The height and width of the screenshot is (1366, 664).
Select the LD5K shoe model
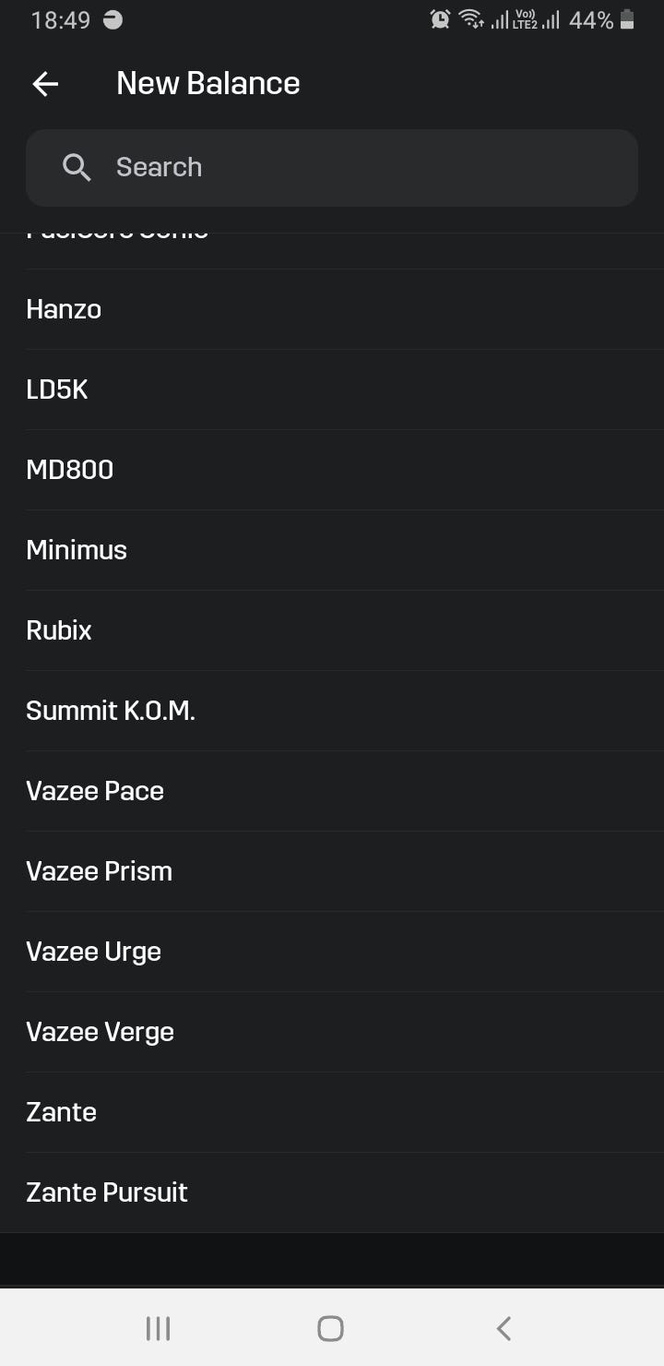332,389
